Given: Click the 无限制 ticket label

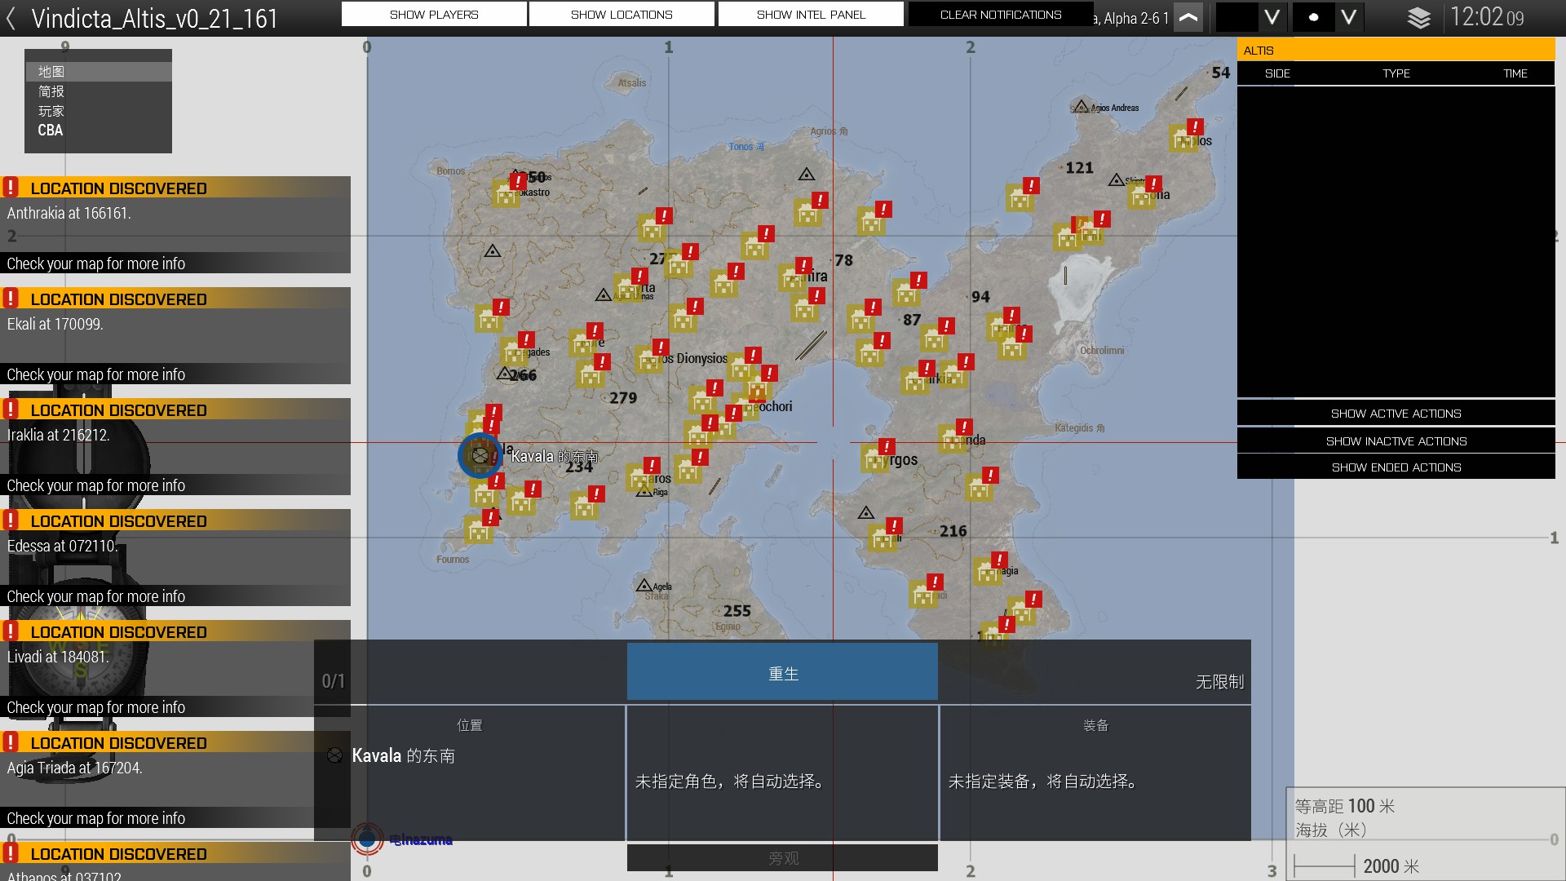Looking at the screenshot, I should click(x=1219, y=681).
